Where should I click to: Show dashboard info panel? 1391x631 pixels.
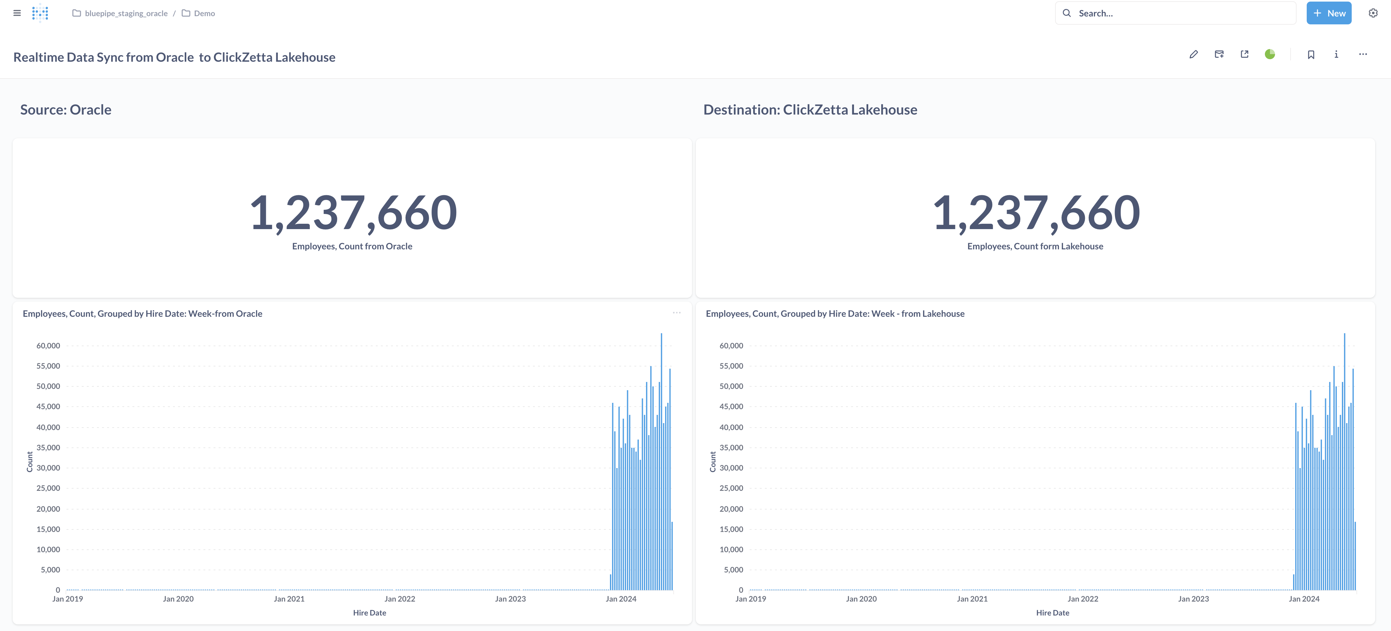pos(1336,54)
